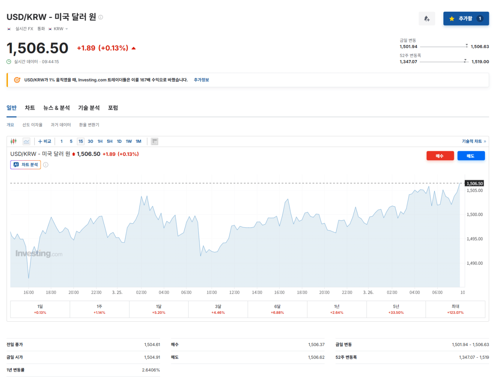This screenshot has height=379, width=497.
Task: Click the green real-time clock icon
Action: click(x=9, y=62)
